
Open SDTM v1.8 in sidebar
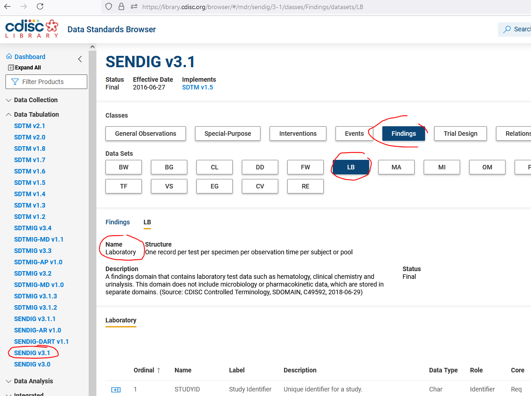pyautogui.click(x=30, y=148)
